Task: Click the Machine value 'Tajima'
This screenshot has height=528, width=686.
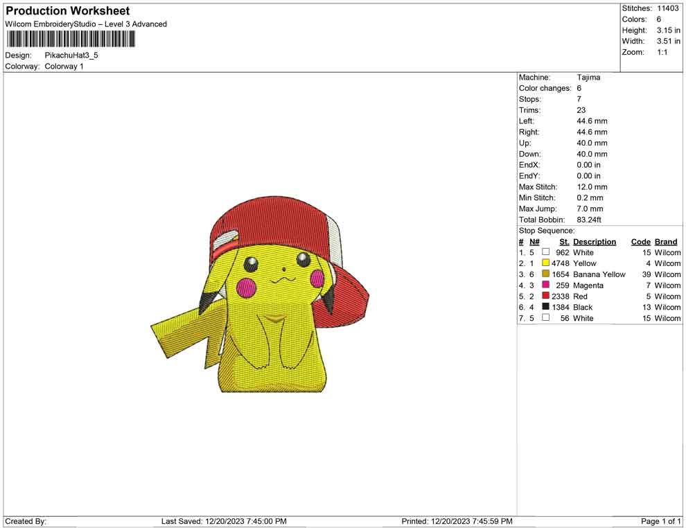Action: [588, 78]
